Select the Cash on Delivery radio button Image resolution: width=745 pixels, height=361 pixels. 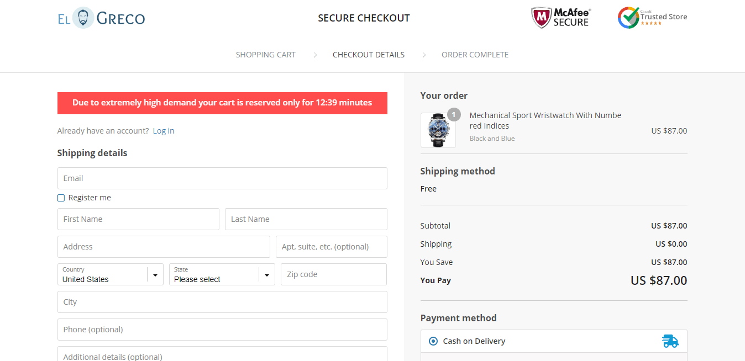click(433, 341)
